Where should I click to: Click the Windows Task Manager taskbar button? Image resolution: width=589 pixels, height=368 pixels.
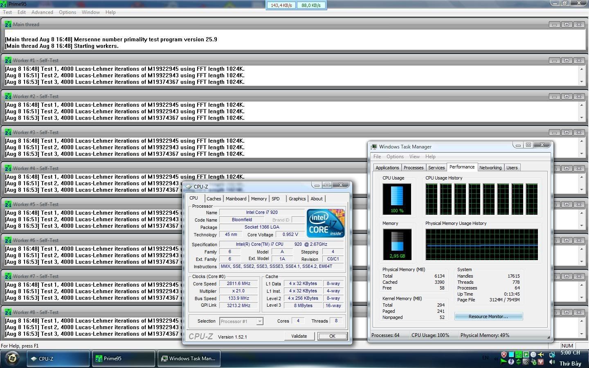[189, 359]
